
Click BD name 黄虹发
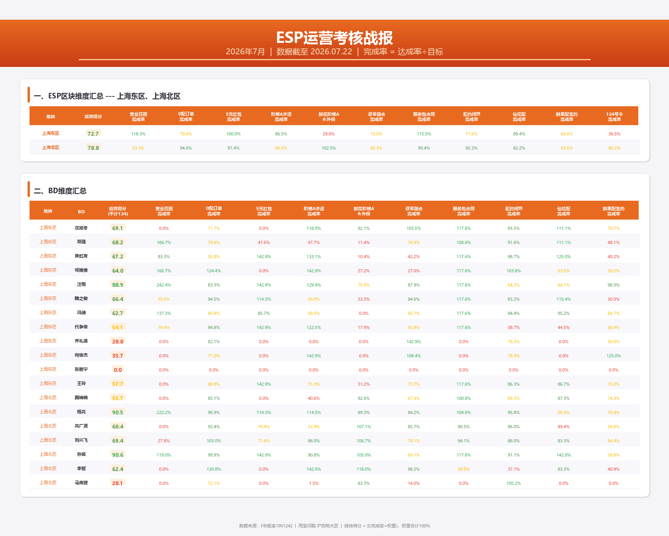click(x=81, y=256)
